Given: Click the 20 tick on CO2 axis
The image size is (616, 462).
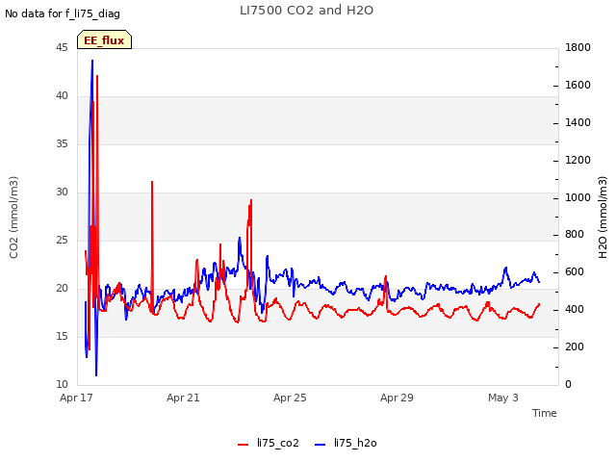Looking at the screenshot, I should coord(62,289).
